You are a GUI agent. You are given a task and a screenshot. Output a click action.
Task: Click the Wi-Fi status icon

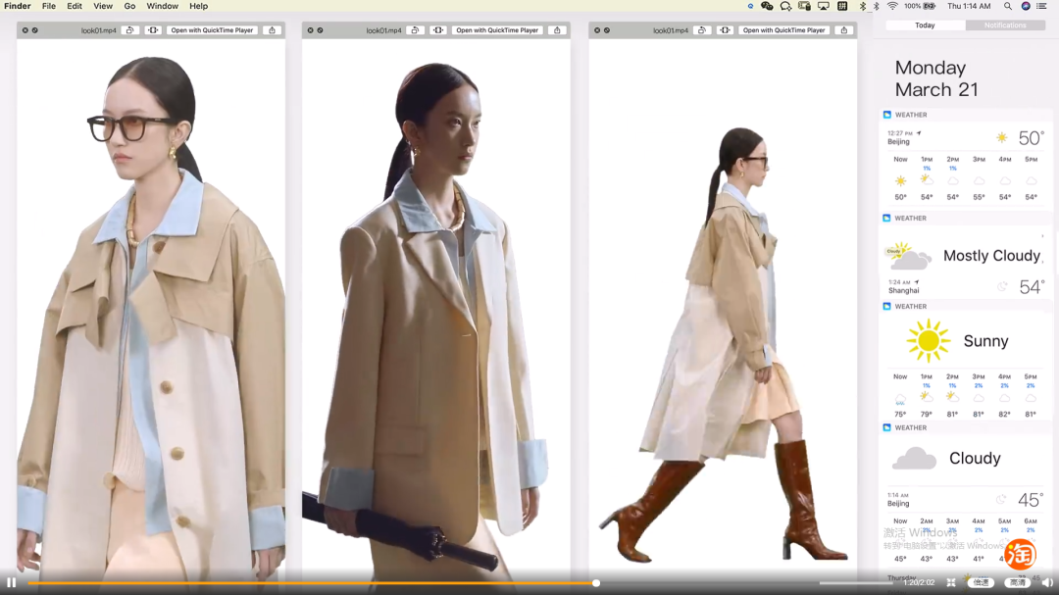point(892,6)
